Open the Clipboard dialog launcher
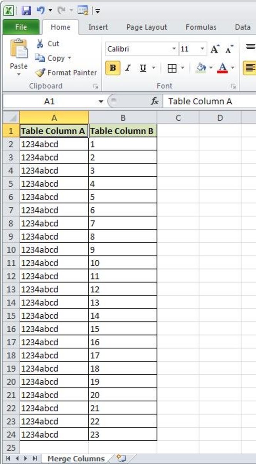Viewport: 256px width, 464px height. click(x=96, y=86)
